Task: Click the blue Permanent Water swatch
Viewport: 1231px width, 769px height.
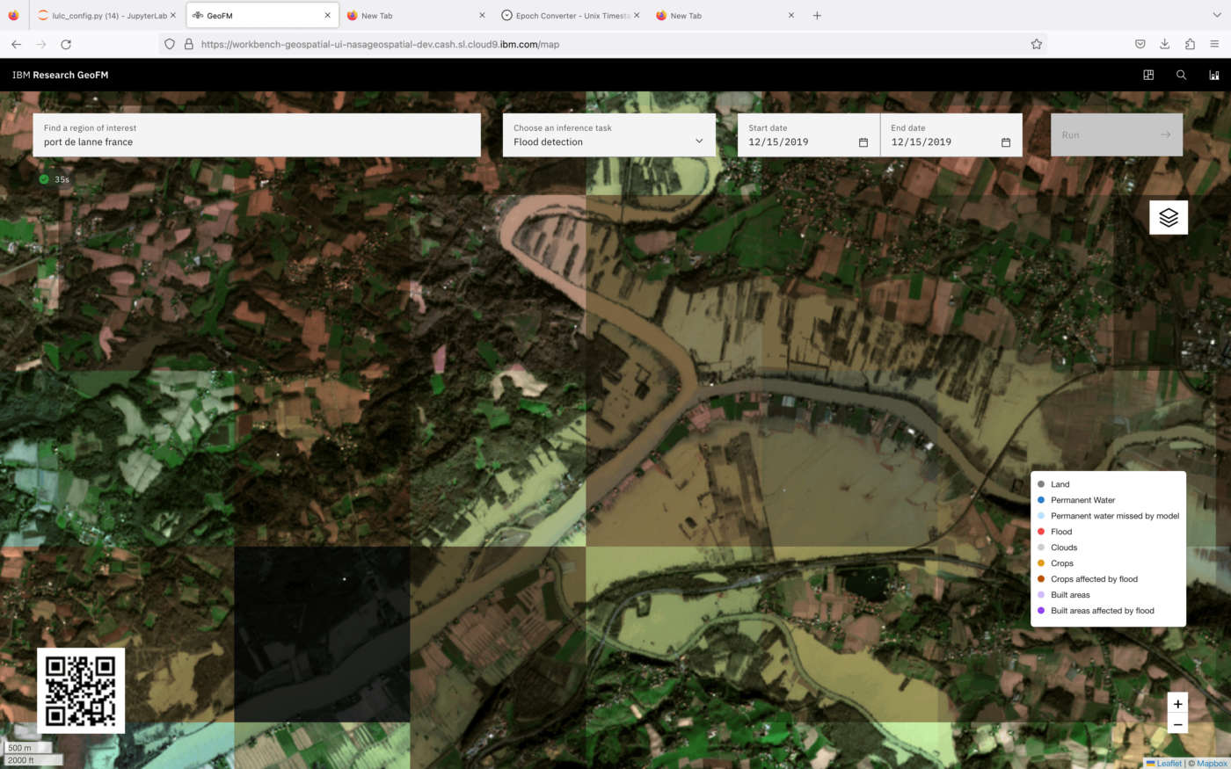Action: (1041, 500)
